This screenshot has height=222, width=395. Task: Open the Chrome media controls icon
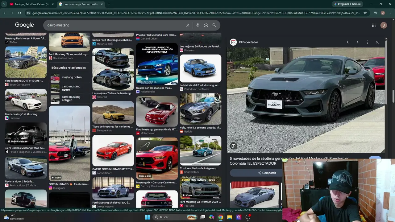375,13
